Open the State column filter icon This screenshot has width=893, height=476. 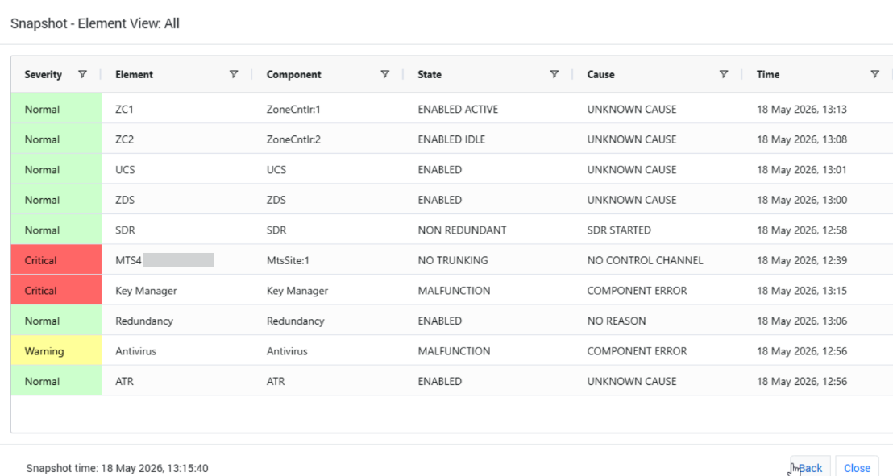pyautogui.click(x=554, y=75)
